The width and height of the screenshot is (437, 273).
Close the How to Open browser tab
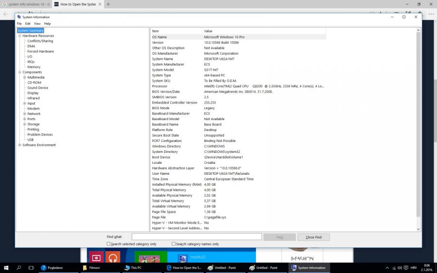pos(100,4)
